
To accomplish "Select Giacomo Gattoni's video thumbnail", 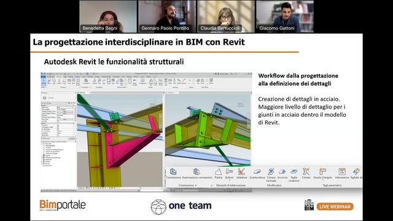I will pos(285,17).
